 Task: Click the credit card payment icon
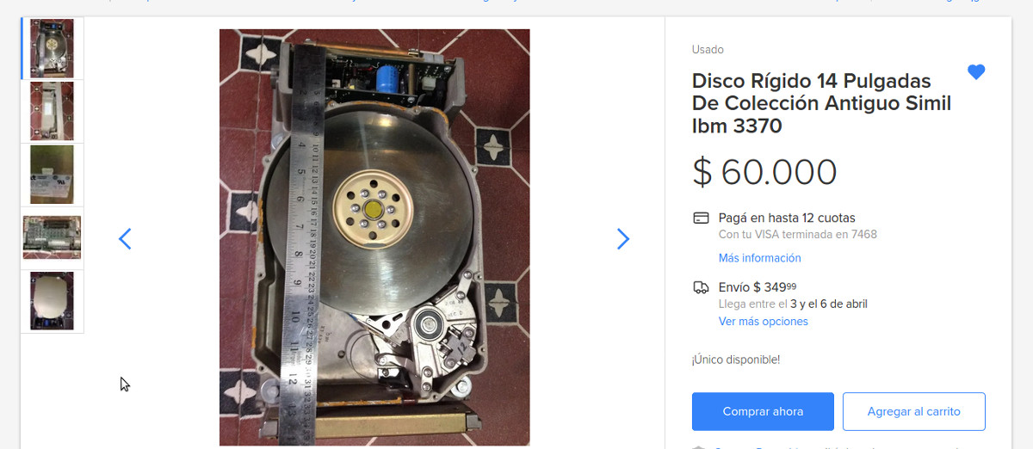[701, 218]
